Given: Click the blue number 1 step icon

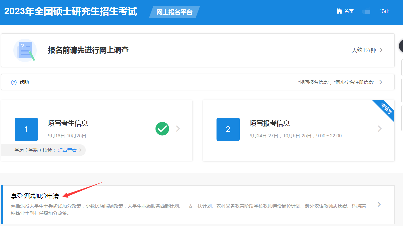Looking at the screenshot, I should tap(26, 129).
